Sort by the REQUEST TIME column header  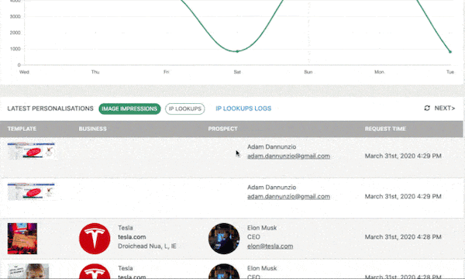point(385,129)
